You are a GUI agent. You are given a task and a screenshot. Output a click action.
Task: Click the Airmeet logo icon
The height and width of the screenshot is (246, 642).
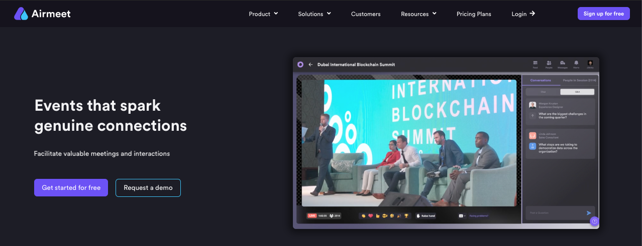click(x=21, y=14)
